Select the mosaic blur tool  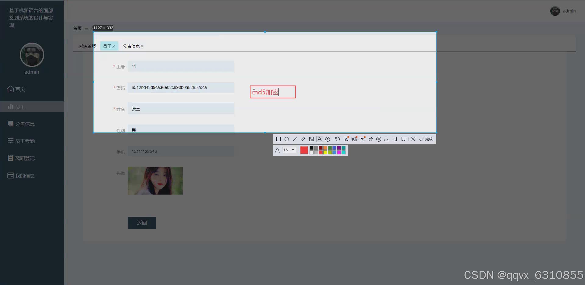311,139
